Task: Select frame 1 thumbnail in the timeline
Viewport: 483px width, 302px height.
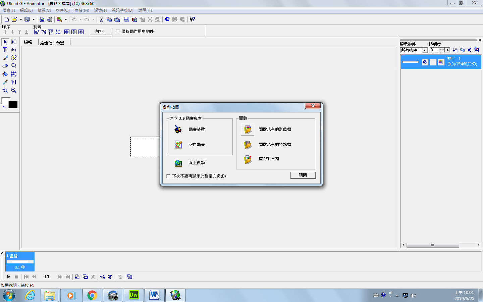Action: pos(20,262)
